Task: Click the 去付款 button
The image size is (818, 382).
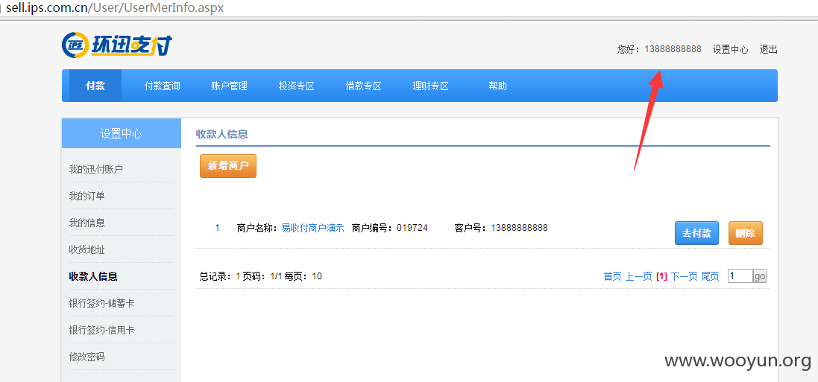Action: pos(696,233)
